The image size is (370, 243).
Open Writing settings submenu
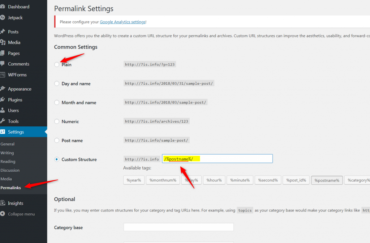click(x=7, y=153)
